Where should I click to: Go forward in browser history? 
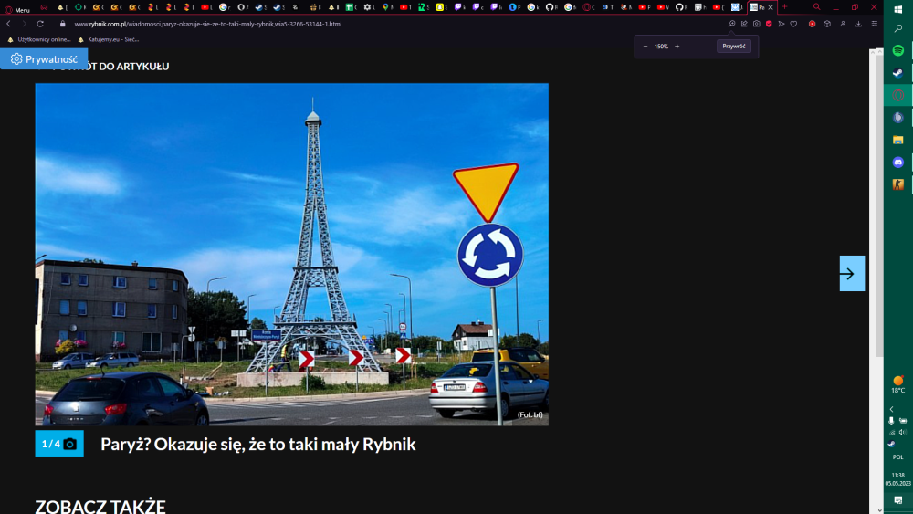pyautogui.click(x=24, y=24)
